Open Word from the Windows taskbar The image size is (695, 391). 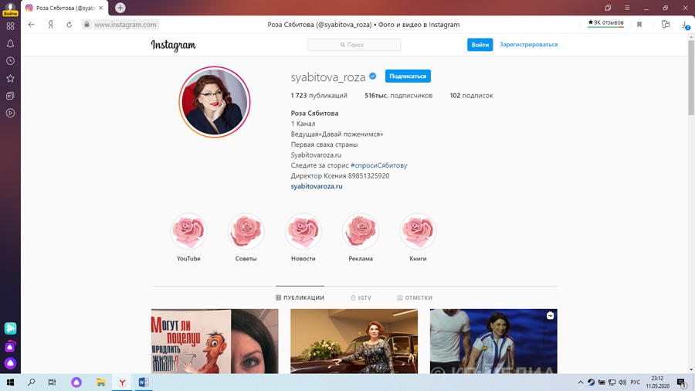143,382
